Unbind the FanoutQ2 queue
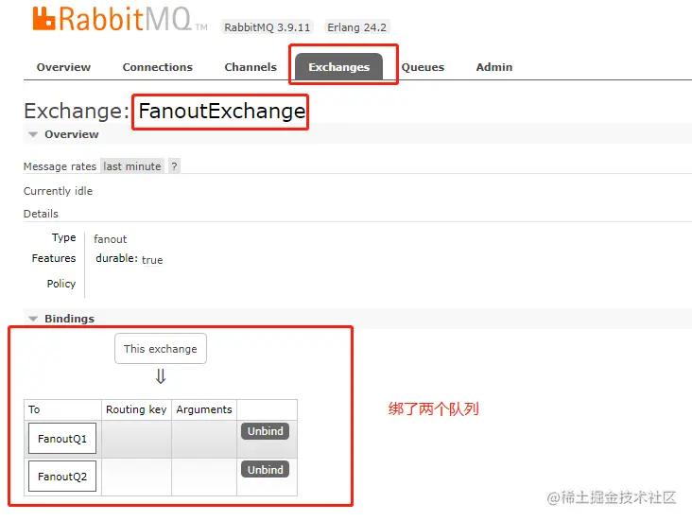Screen dimensions: 692x521 tap(266, 469)
